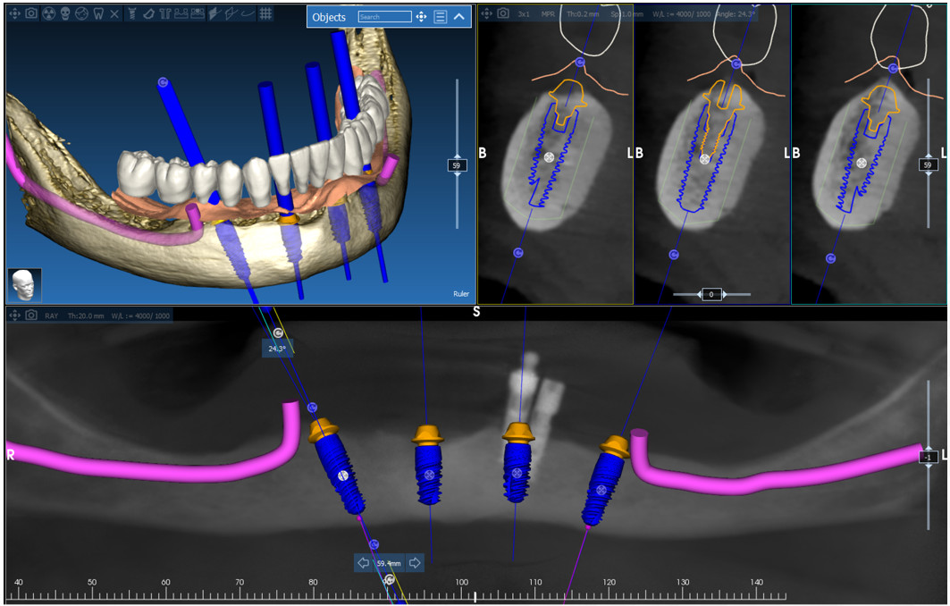Screen dimensions: 950x606
Task: Toggle the filled clipping plane icon
Action: click(x=214, y=13)
